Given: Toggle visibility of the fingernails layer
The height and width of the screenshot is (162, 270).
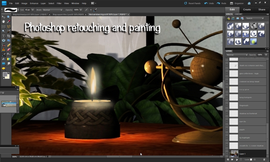Looking at the screenshot, I should 227,105.
